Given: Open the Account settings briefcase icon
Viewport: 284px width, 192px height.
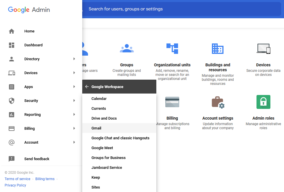Looking at the screenshot, I should 218,102.
